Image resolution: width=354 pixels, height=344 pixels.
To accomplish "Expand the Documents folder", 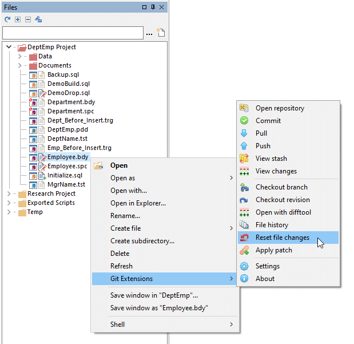I will (x=19, y=65).
